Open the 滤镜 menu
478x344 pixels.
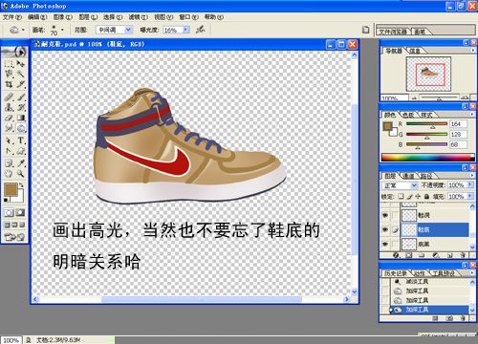[138, 17]
